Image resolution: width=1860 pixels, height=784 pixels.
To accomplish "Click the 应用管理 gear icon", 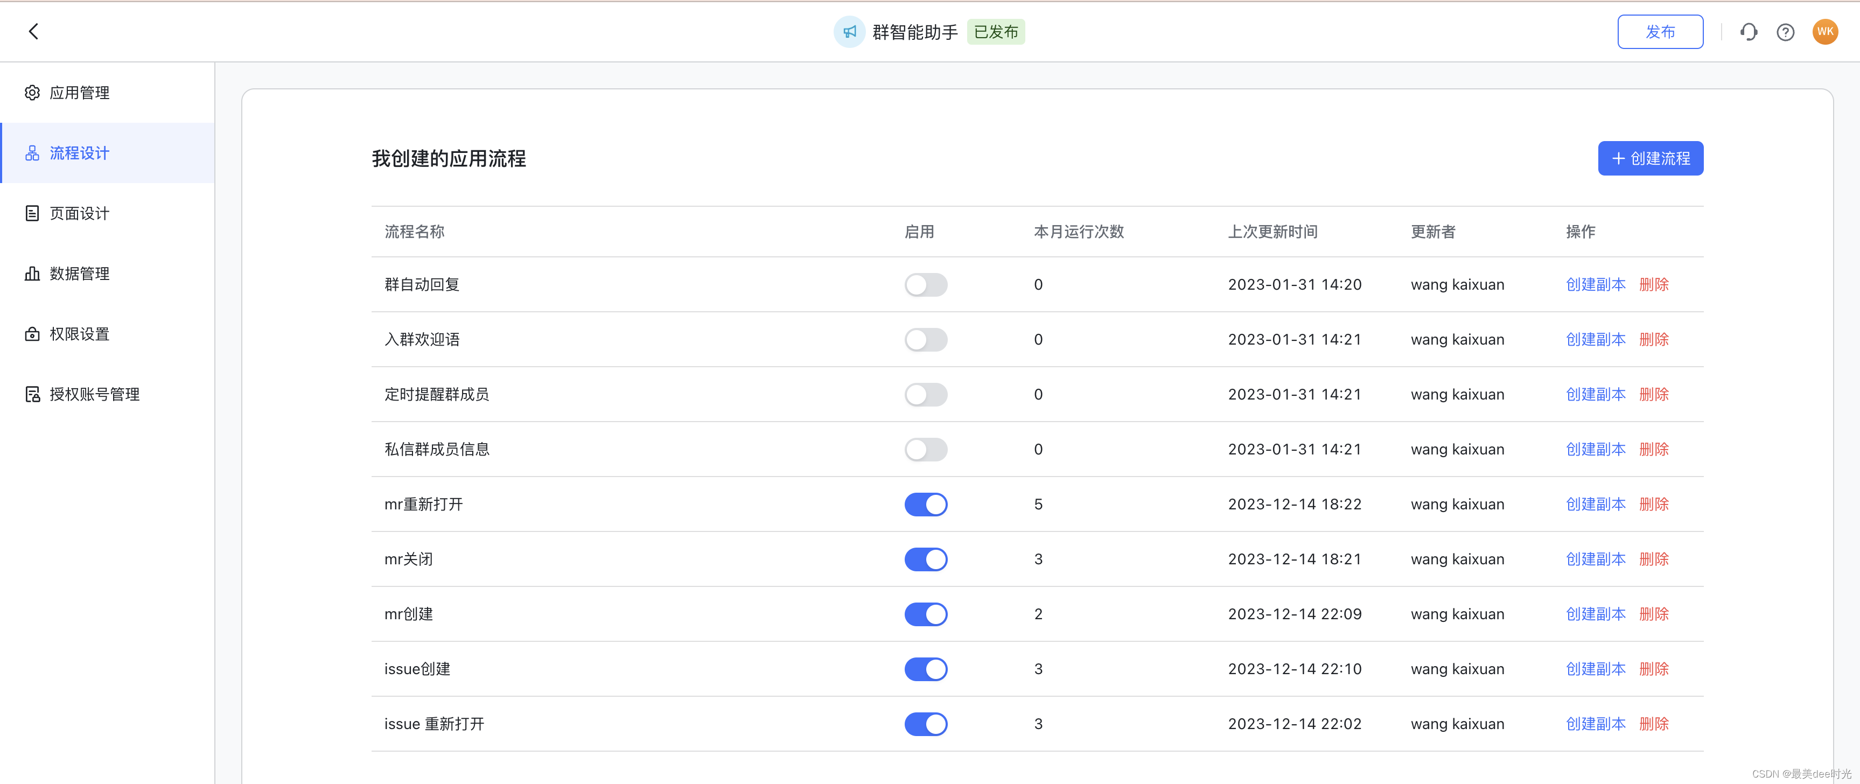I will (x=32, y=93).
